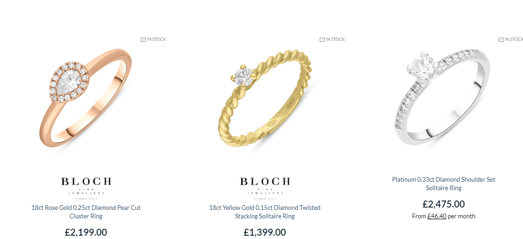
Task: Open 18ct Rose Gold Diamond Pear Cut Cluster Ring
Action: [86, 212]
